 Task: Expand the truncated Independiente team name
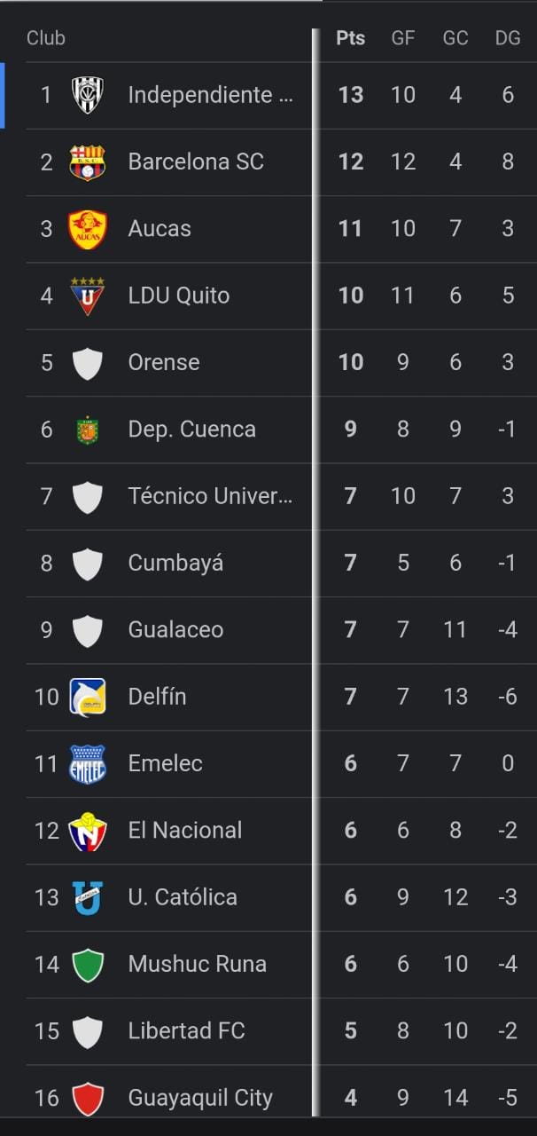coord(210,94)
